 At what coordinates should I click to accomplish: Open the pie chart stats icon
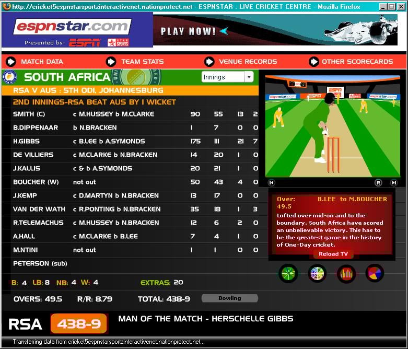(x=375, y=273)
